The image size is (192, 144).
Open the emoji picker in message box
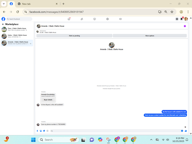coord(182,131)
